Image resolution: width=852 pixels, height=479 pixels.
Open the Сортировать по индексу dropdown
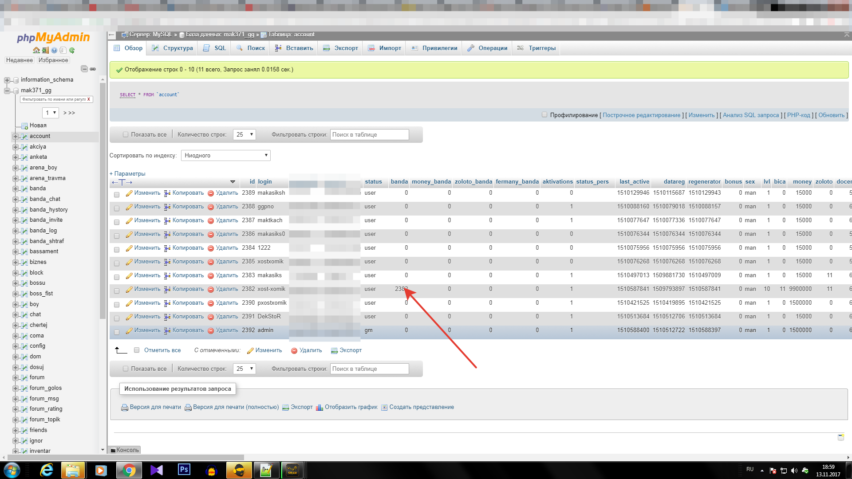point(225,156)
